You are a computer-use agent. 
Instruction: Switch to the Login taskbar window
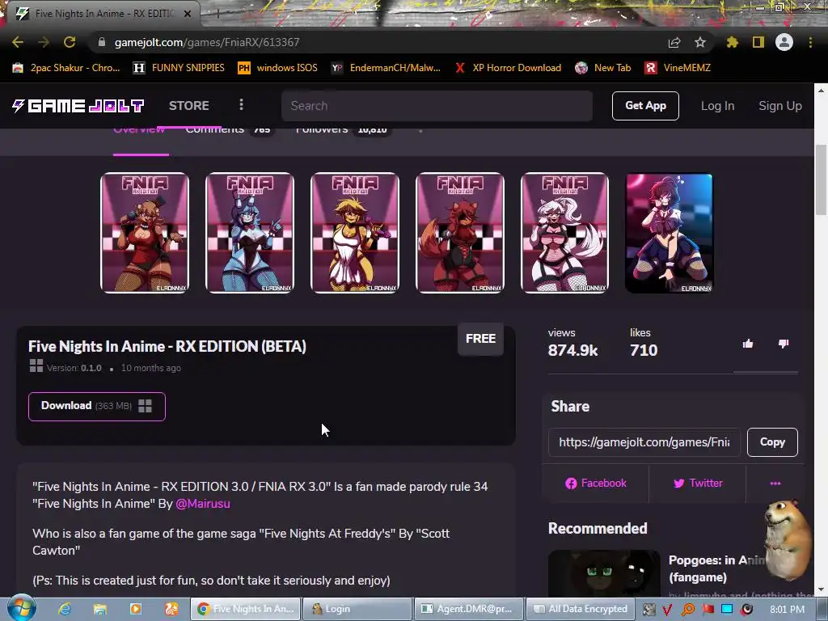(x=357, y=609)
